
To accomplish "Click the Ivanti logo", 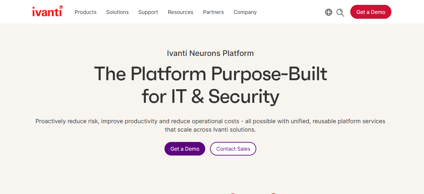I will click(x=47, y=12).
